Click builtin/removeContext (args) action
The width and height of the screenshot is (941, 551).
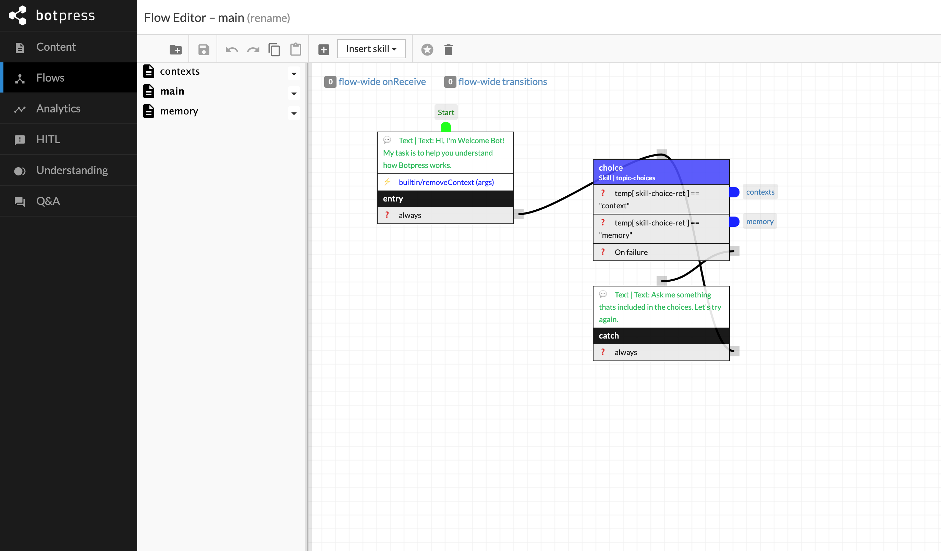446,182
